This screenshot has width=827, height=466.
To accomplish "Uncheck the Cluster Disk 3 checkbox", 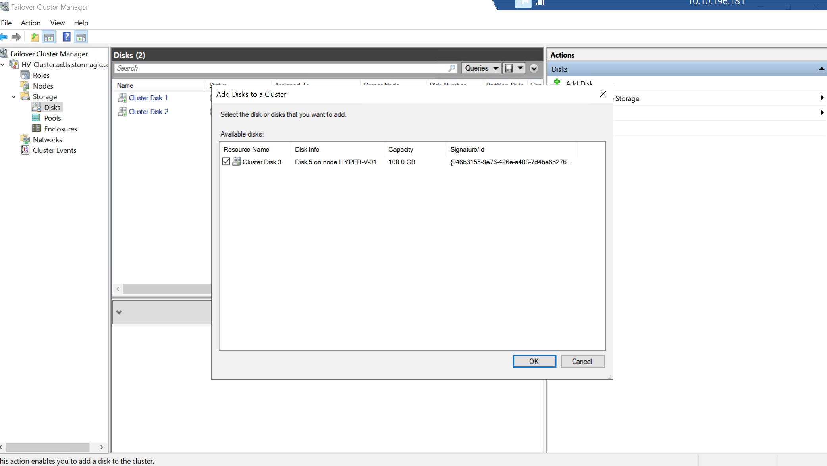I will coord(226,162).
